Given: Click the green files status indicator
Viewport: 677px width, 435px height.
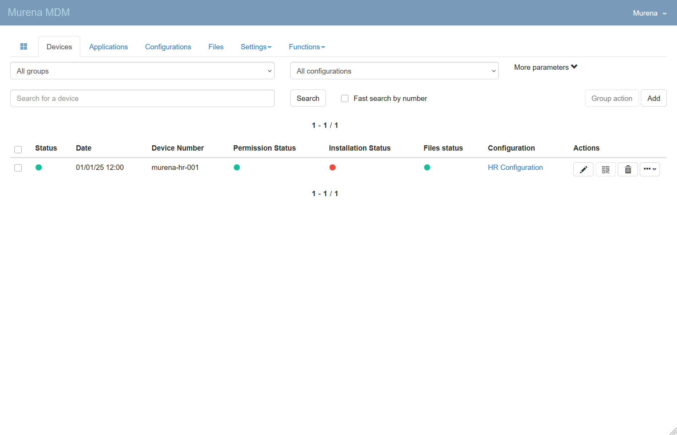Looking at the screenshot, I should click(427, 167).
